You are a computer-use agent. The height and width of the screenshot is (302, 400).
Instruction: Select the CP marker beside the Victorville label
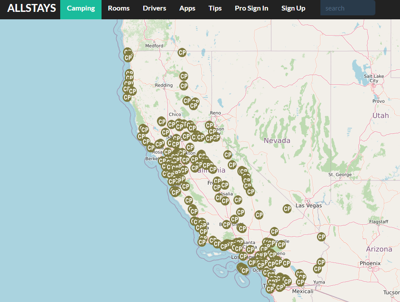click(x=281, y=244)
